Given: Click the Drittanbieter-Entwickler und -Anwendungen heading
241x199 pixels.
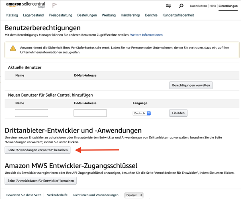Looking at the screenshot, I should click(x=73, y=130).
